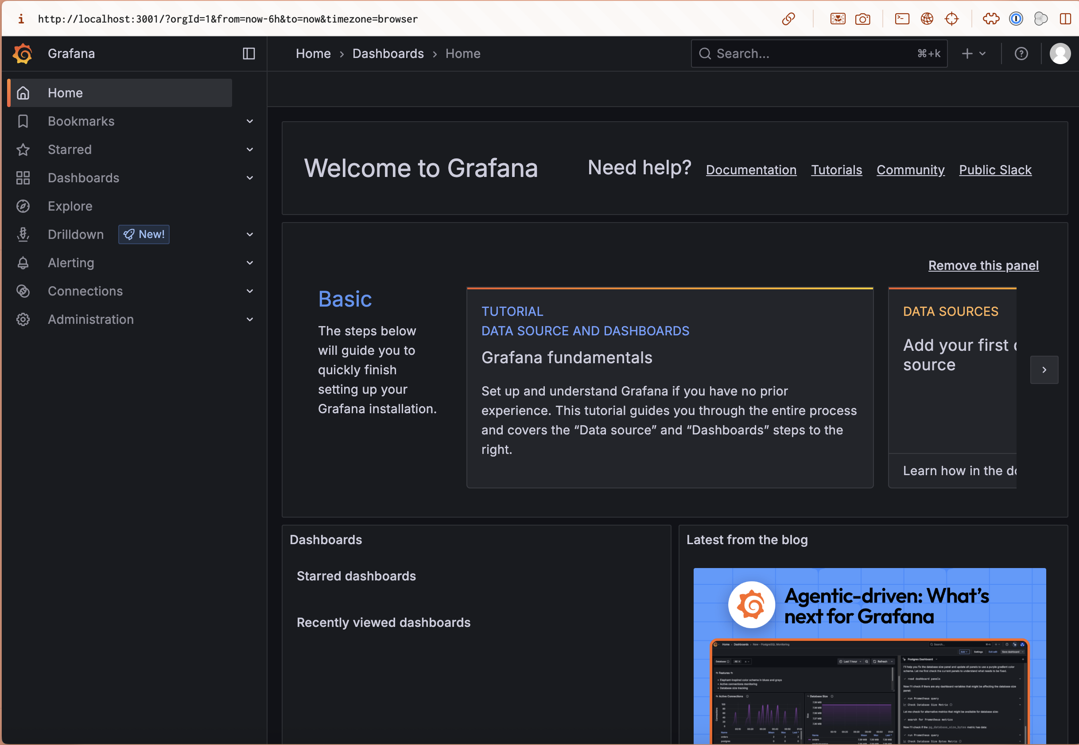Toggle the sidebar dock menu icon
Image resolution: width=1079 pixels, height=745 pixels.
[x=248, y=54]
